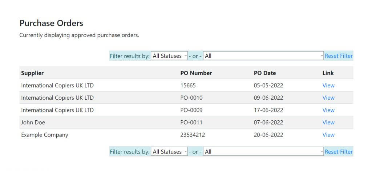Open the top All Statuses dropdown

coord(169,56)
